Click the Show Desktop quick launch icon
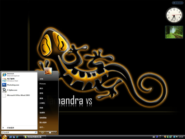 [10, 137]
